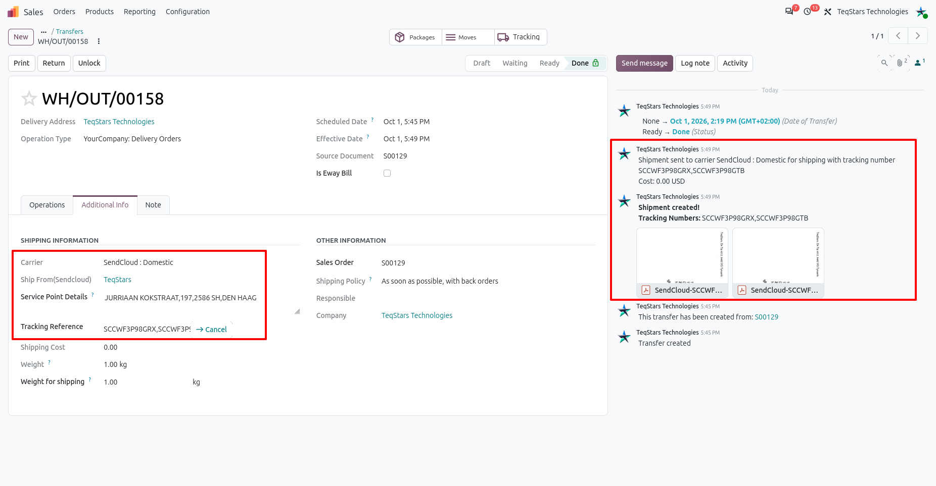936x486 pixels.
Task: Open the activities clock icon
Action: click(x=808, y=12)
